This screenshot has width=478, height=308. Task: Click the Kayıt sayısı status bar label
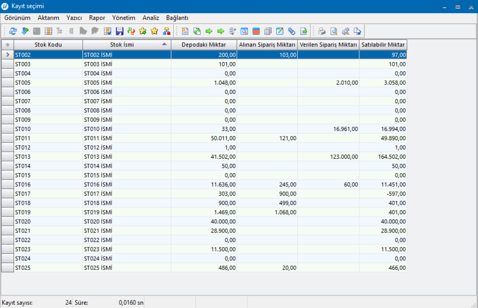point(17,303)
